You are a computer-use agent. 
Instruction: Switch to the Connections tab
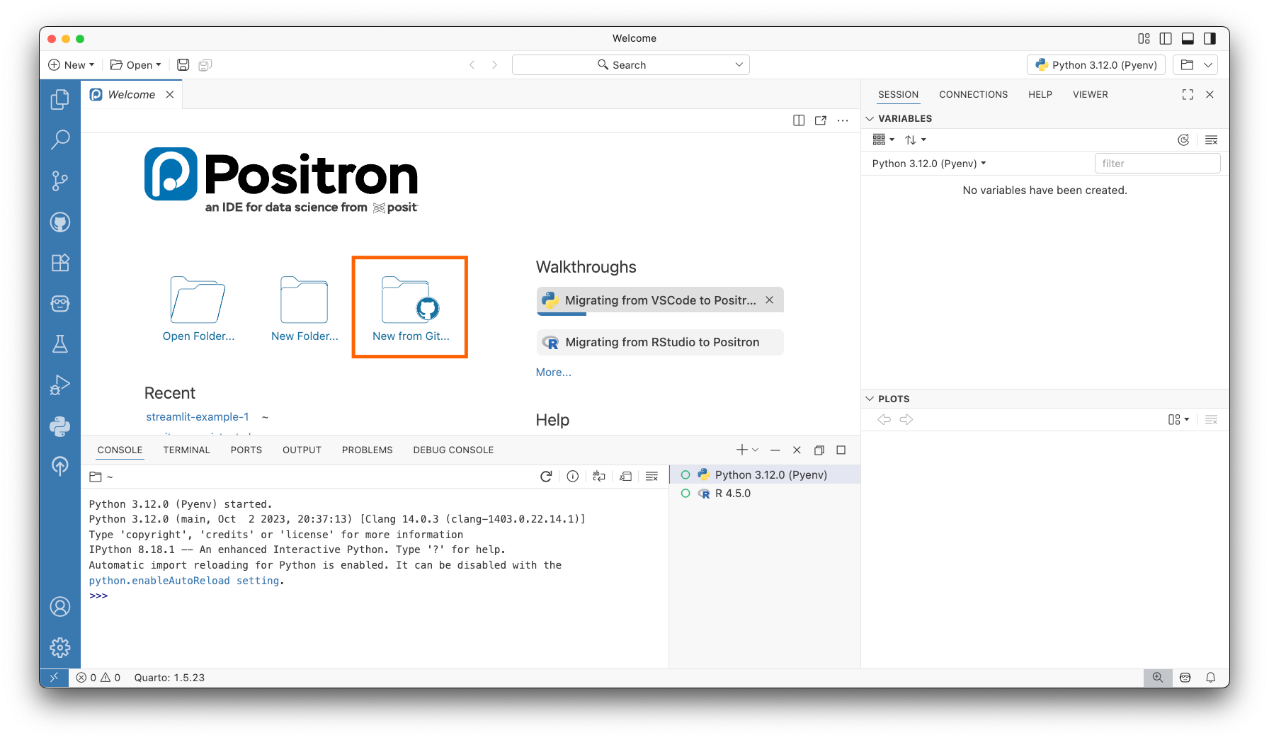pyautogui.click(x=973, y=94)
